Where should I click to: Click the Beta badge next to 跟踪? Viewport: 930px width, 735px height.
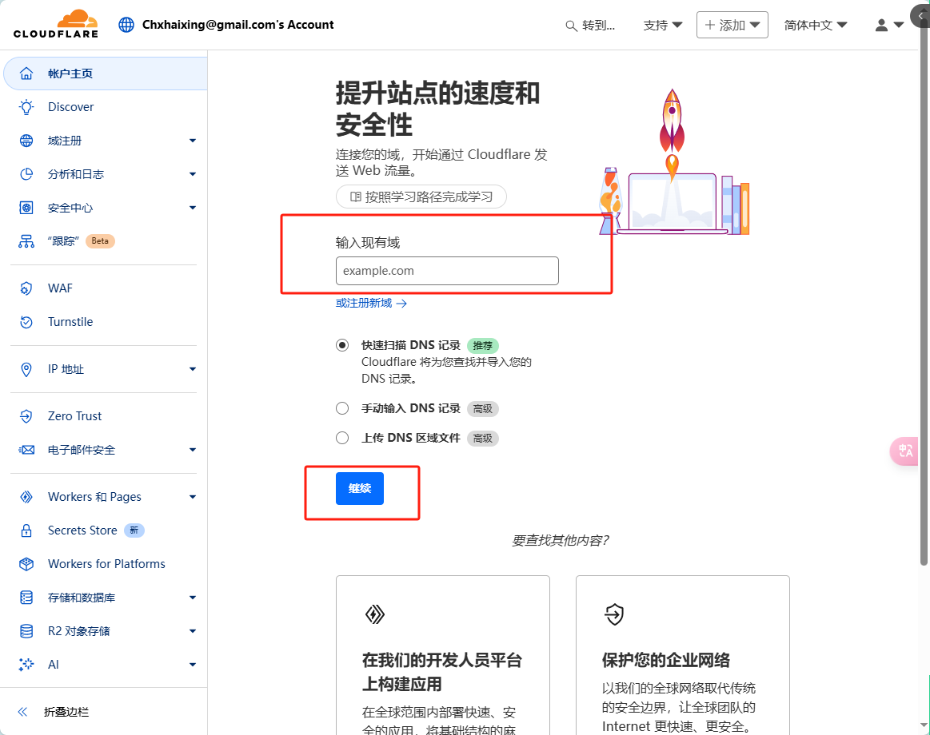[x=100, y=241]
